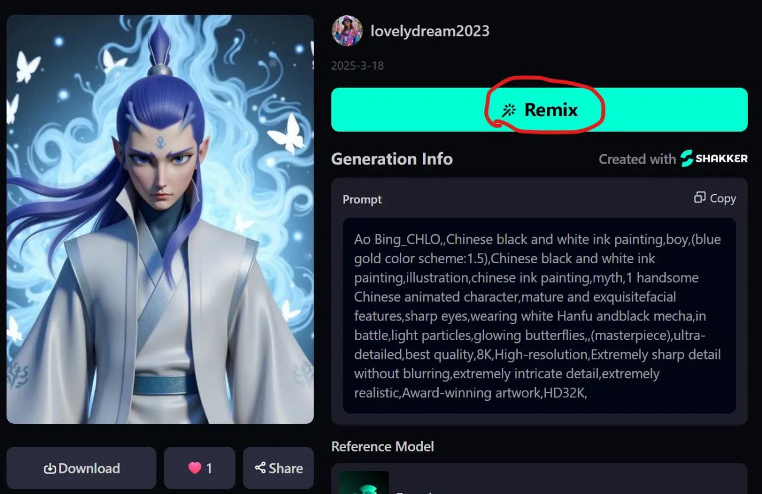Click the Reference Model heading
This screenshot has height=494, width=762.
coord(383,446)
